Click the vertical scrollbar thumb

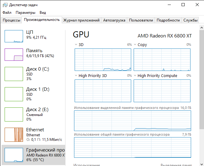point(202,79)
